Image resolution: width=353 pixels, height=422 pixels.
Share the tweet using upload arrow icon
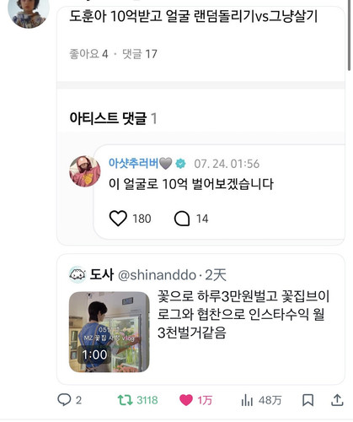click(337, 400)
